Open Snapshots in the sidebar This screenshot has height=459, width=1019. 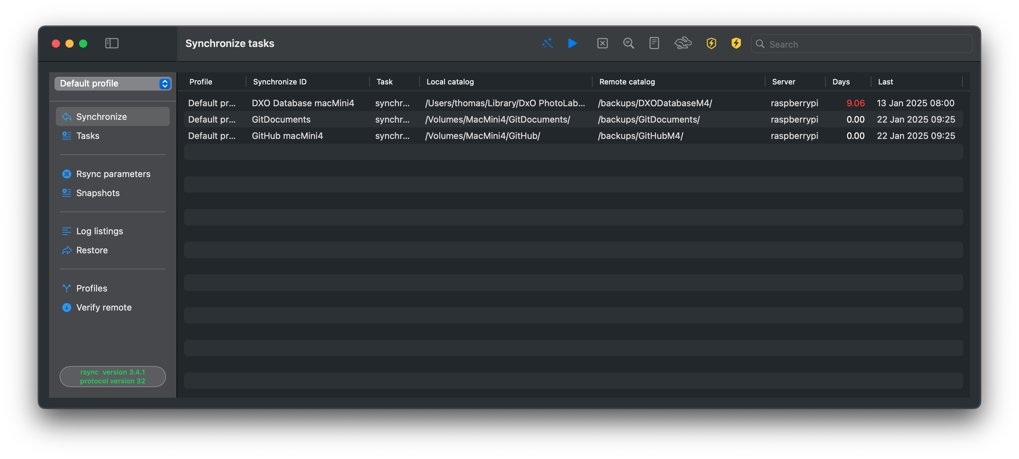[x=113, y=193]
